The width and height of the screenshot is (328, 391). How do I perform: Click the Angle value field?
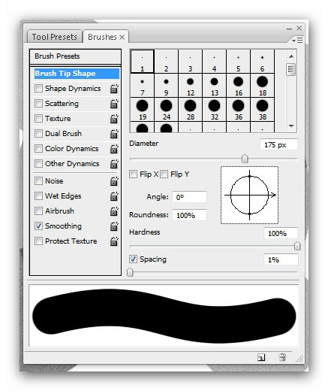point(189,197)
